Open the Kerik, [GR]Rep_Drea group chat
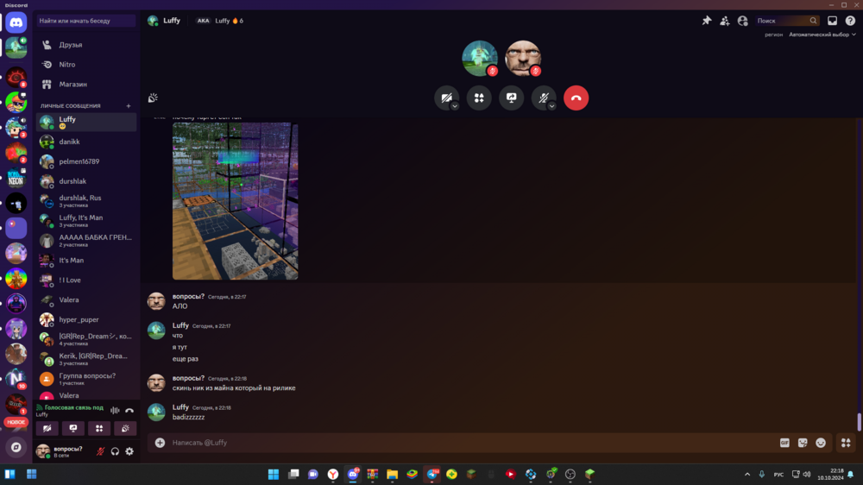This screenshot has height=485, width=863. tap(85, 359)
